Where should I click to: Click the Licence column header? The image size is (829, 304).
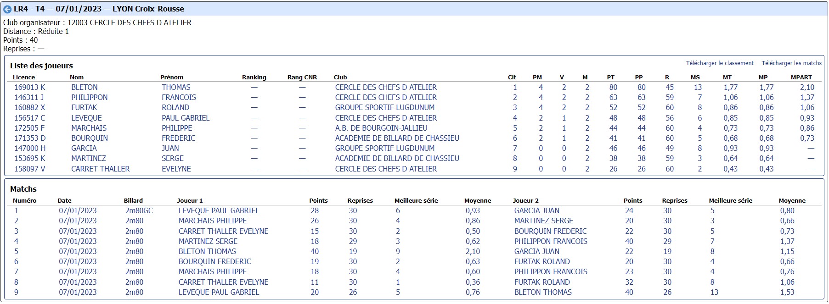(x=24, y=77)
